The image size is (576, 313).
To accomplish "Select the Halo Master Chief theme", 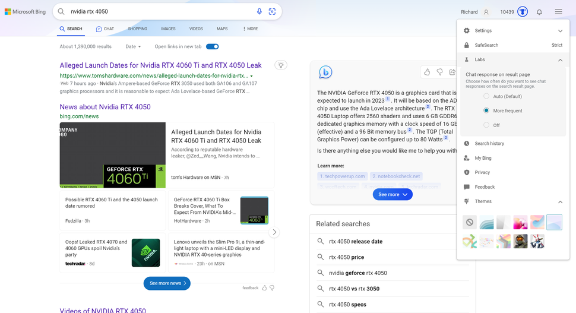I will click(x=521, y=241).
